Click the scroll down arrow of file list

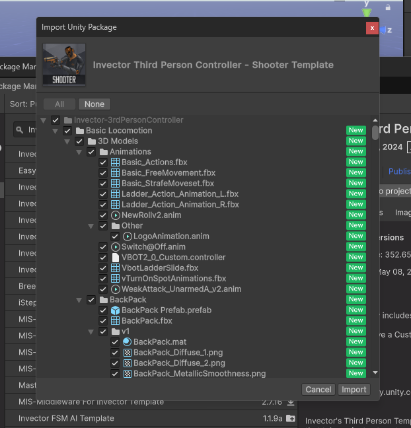coord(375,373)
